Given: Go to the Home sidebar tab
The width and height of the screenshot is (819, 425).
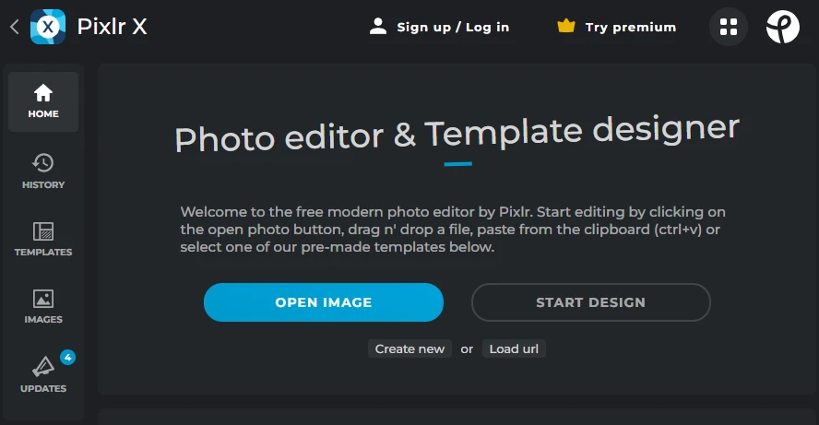Looking at the screenshot, I should [x=43, y=101].
